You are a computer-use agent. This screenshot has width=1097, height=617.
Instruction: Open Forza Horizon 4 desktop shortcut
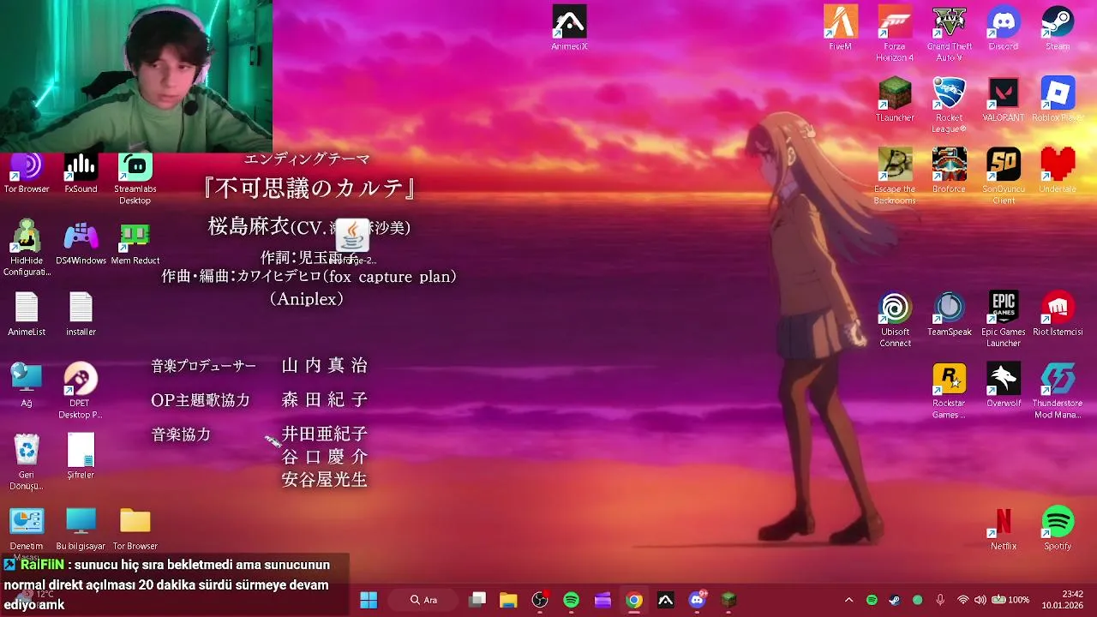895,33
